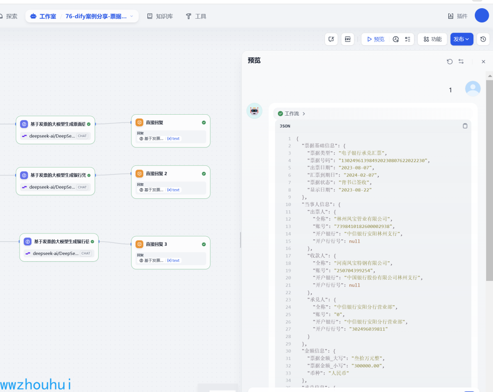
Task: Click the text "林州凤宝管业有限公司"
Action: click(x=363, y=219)
